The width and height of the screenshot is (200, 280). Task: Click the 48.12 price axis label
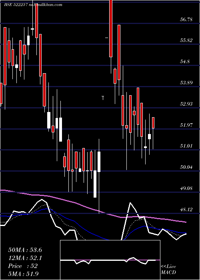point(186,209)
